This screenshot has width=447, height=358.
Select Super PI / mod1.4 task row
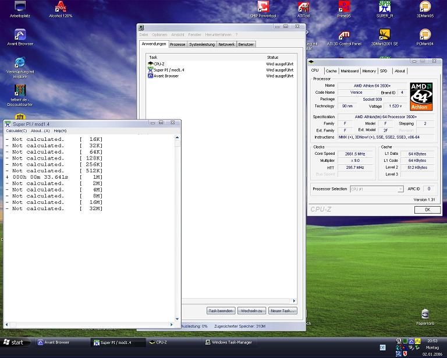click(221, 70)
